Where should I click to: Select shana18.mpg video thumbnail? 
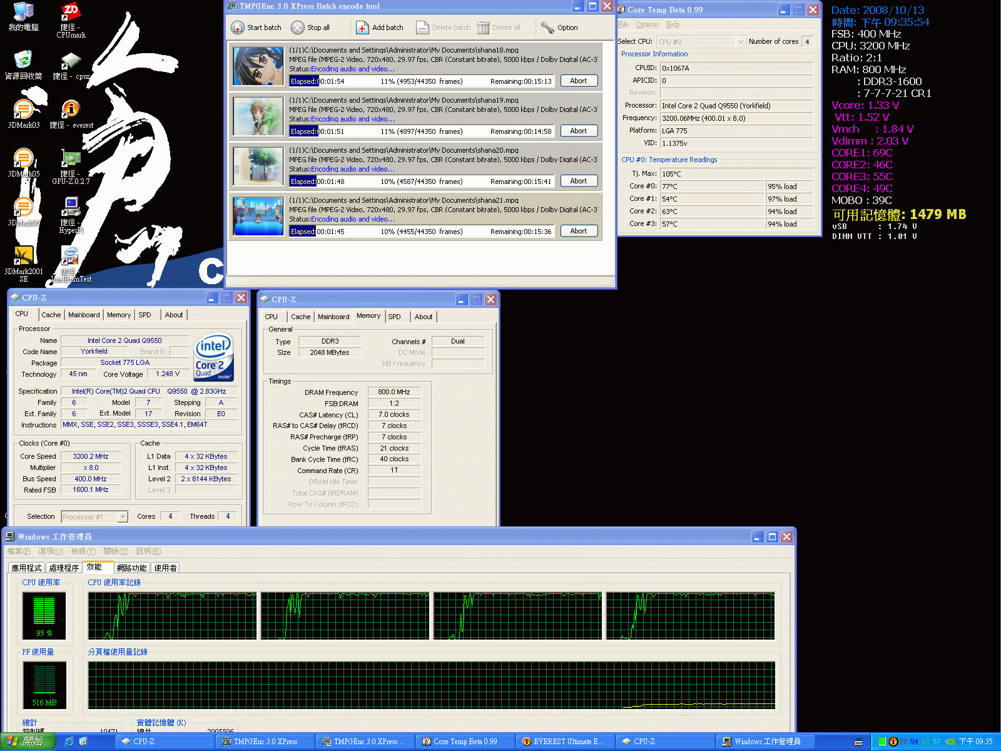258,66
